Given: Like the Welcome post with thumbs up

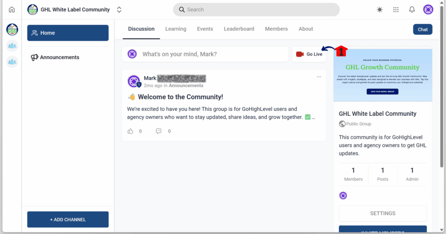Looking at the screenshot, I should pos(130,131).
